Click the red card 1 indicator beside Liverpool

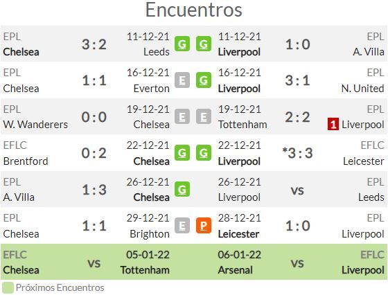point(333,125)
